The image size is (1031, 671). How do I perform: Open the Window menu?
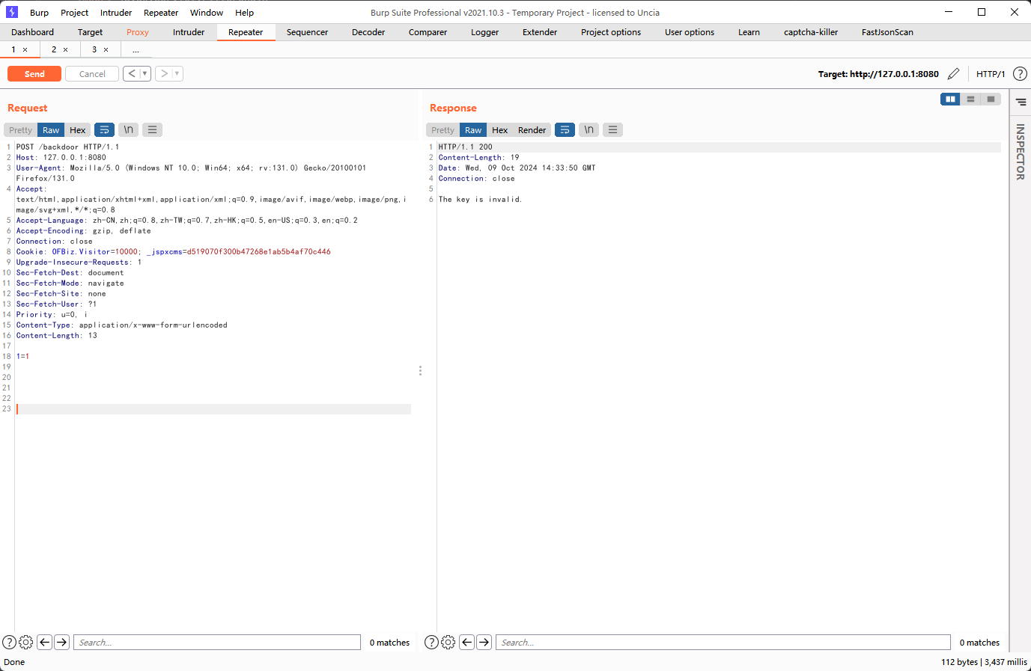click(x=207, y=13)
